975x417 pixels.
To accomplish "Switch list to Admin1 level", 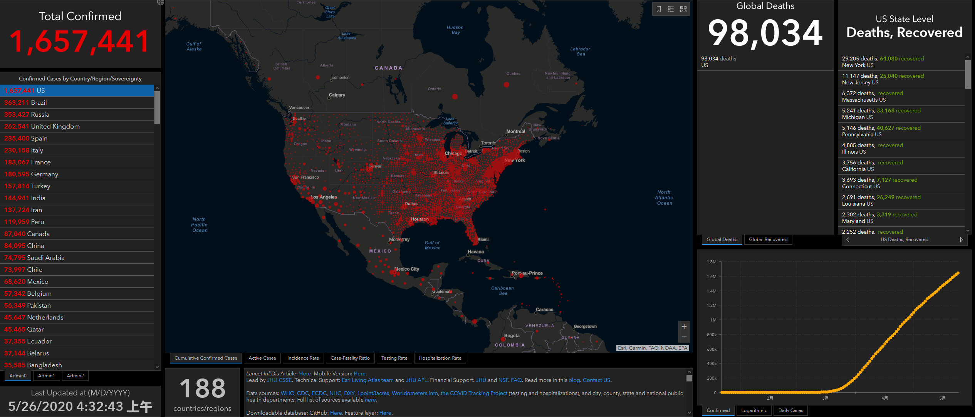I will (x=46, y=376).
